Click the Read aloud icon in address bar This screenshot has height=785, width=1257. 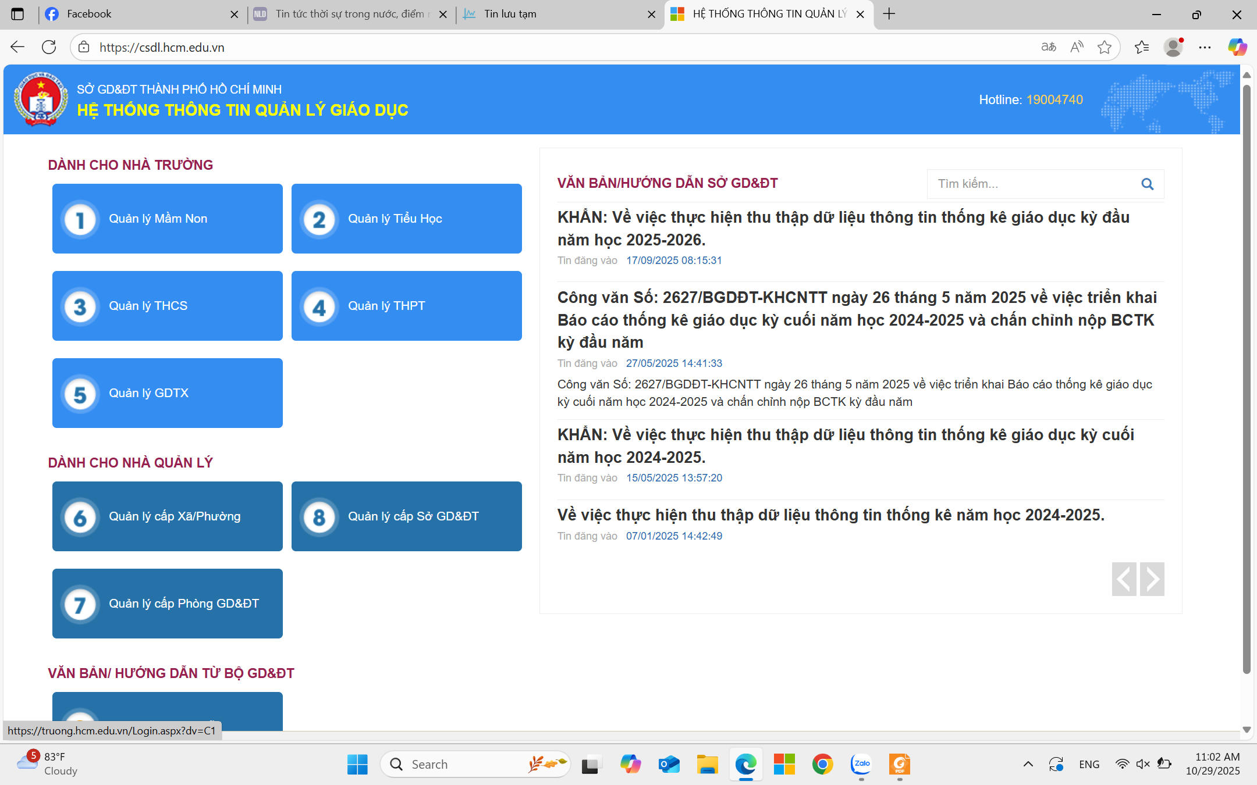[x=1077, y=47]
